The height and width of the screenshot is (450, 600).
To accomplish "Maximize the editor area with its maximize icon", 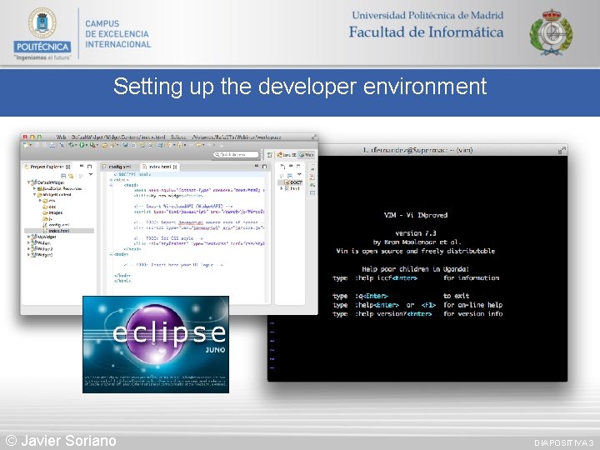I will pyautogui.click(x=264, y=167).
